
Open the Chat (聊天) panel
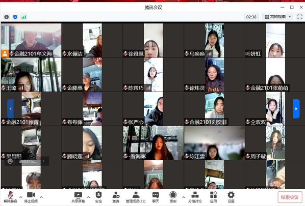[x=156, y=197]
